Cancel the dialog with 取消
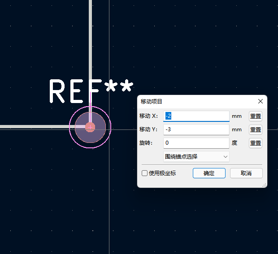This screenshot has width=278, height=254. 246,173
